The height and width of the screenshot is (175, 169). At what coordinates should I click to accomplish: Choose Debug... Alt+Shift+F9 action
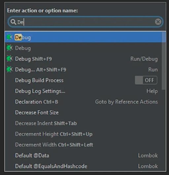[x=83, y=70]
